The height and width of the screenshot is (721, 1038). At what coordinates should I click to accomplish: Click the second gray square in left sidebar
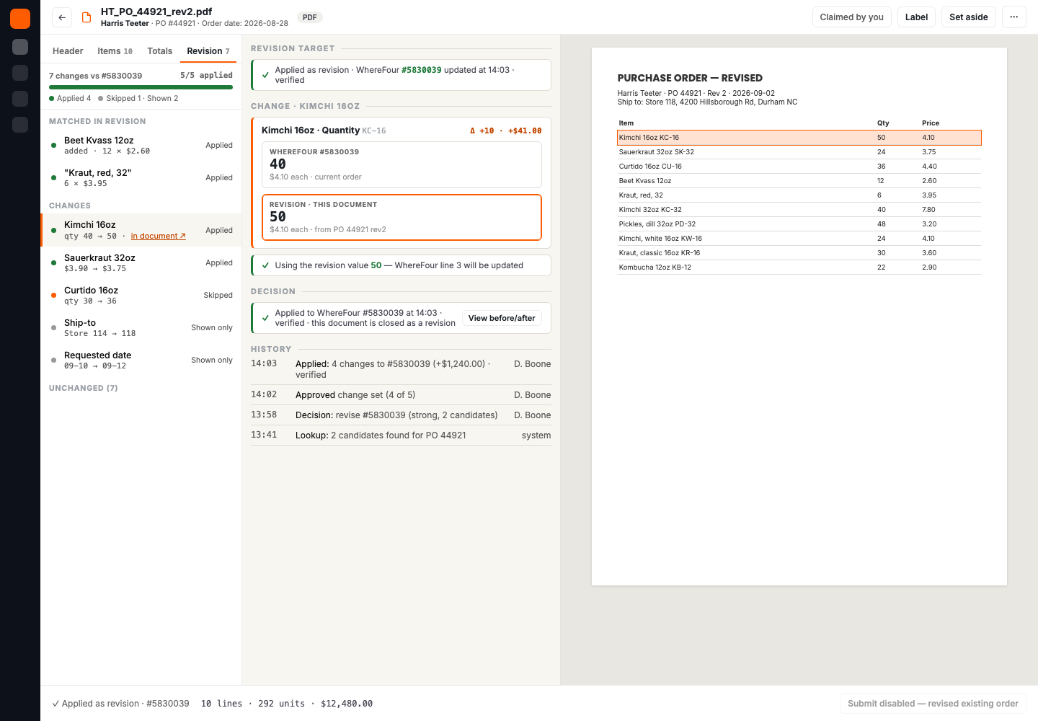[x=20, y=73]
